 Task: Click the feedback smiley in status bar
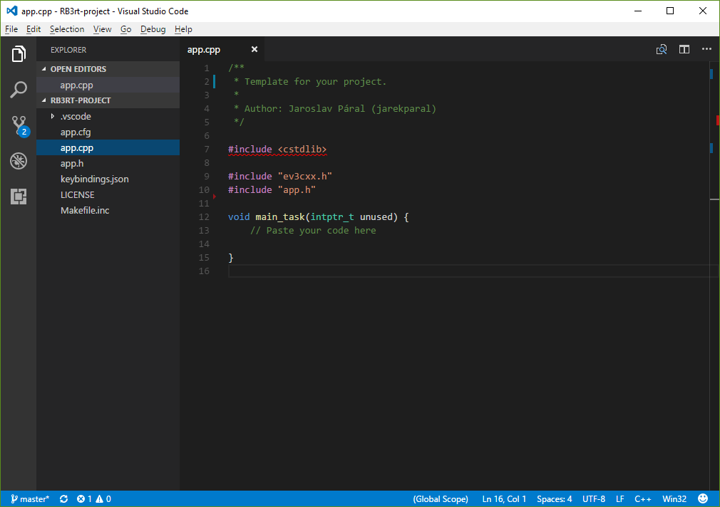[x=703, y=498]
